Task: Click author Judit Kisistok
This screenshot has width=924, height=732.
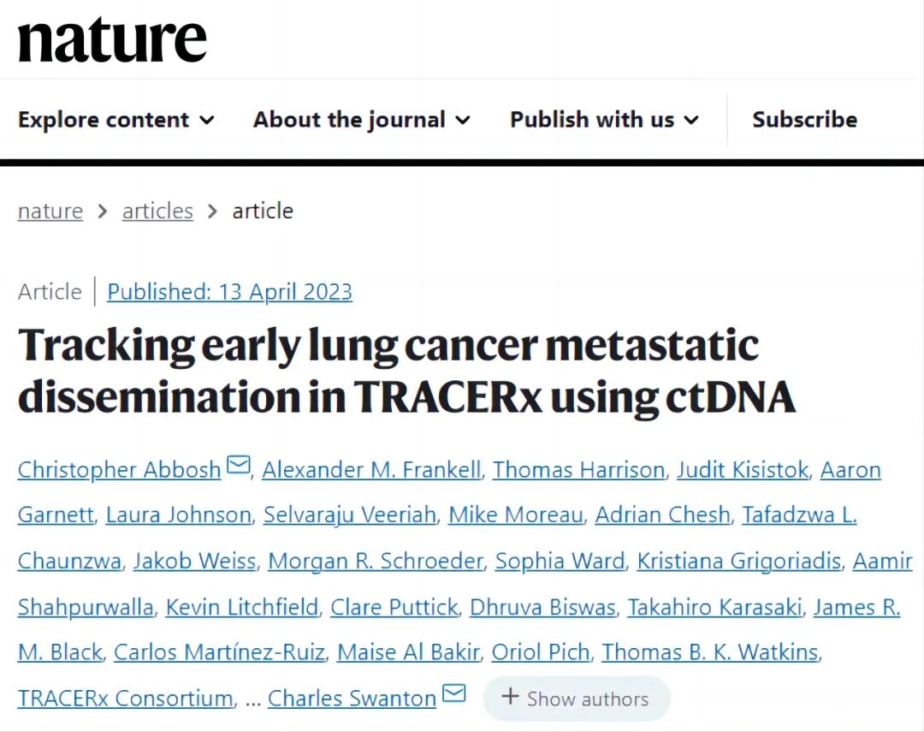Action: tap(742, 470)
